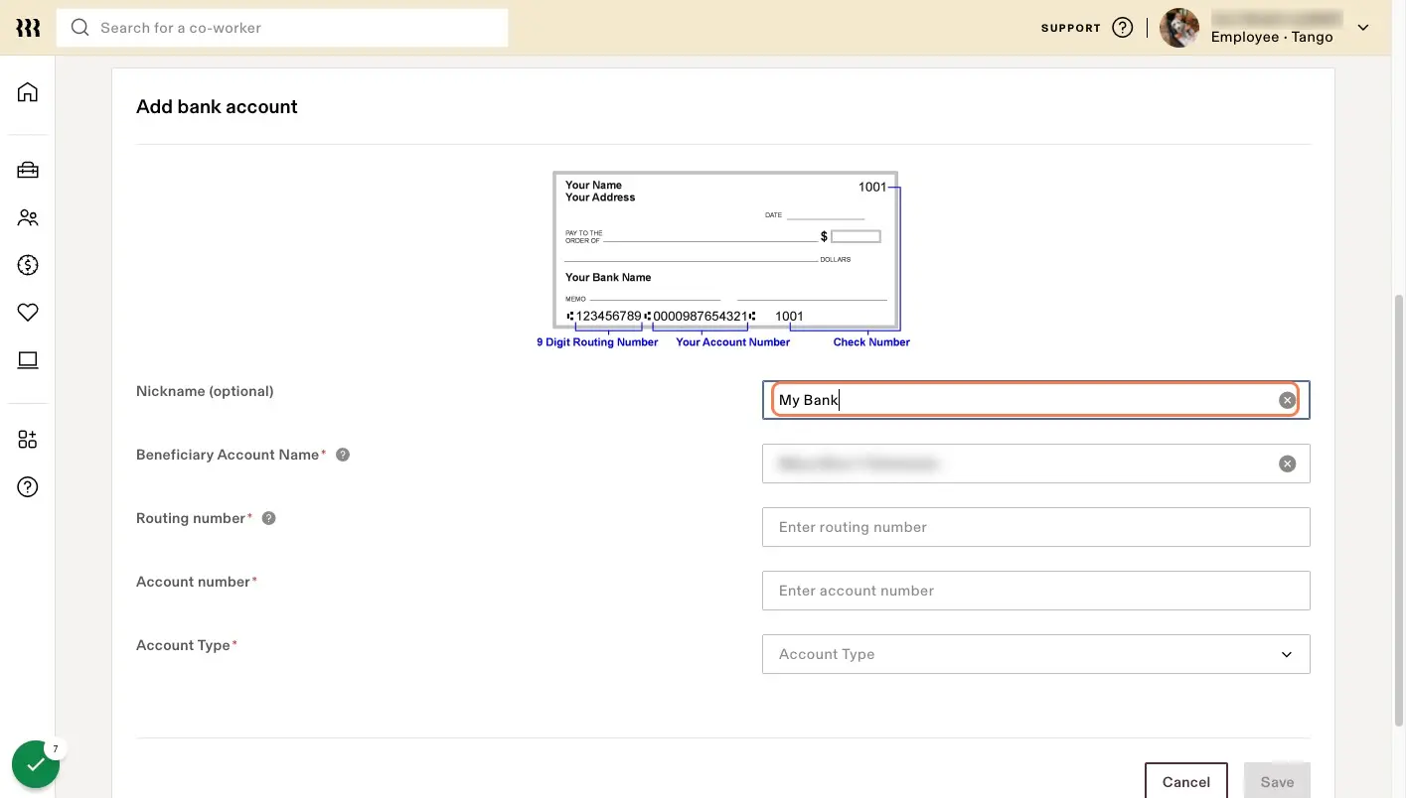Clear the Beneficiary Account Name field
1406x798 pixels.
(1287, 464)
